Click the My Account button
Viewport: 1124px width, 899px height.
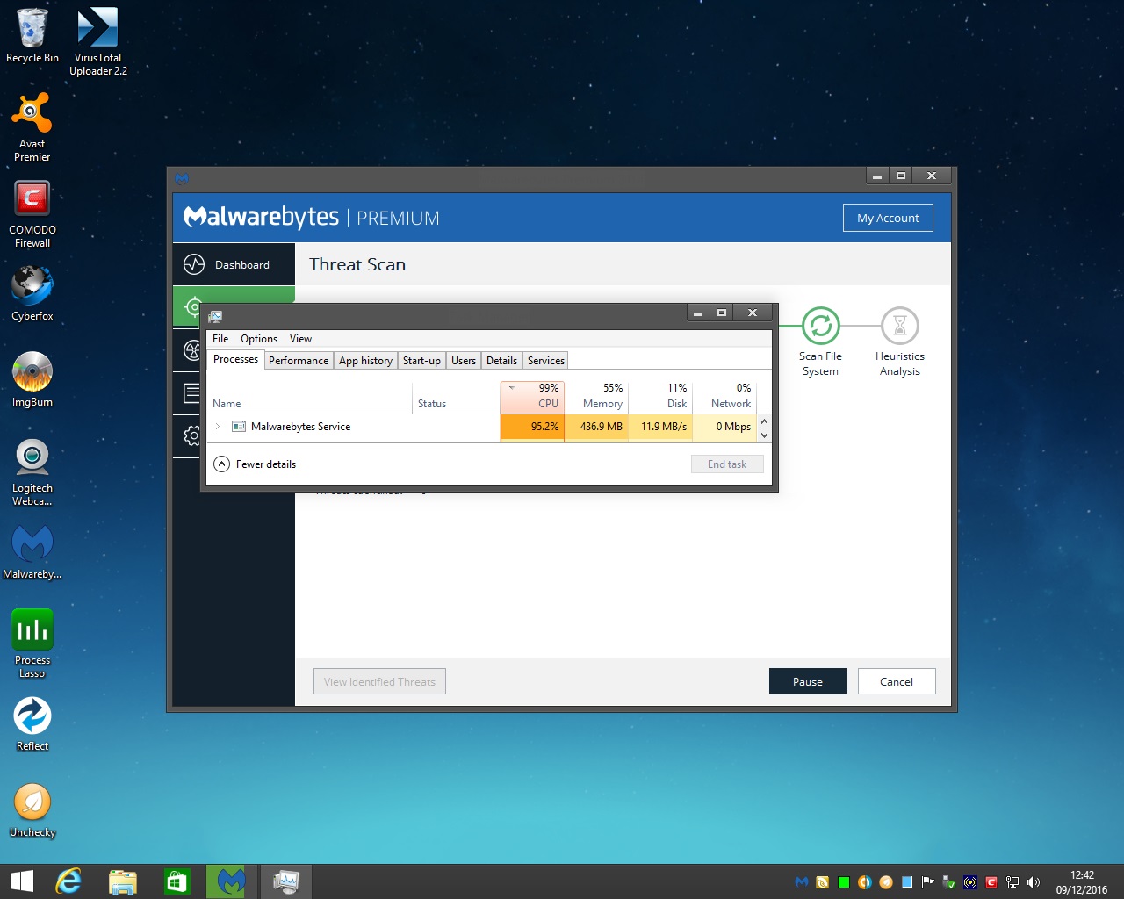pos(888,218)
